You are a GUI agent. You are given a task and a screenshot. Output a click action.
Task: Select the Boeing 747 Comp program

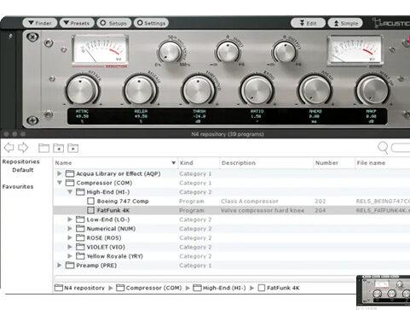coord(123,201)
